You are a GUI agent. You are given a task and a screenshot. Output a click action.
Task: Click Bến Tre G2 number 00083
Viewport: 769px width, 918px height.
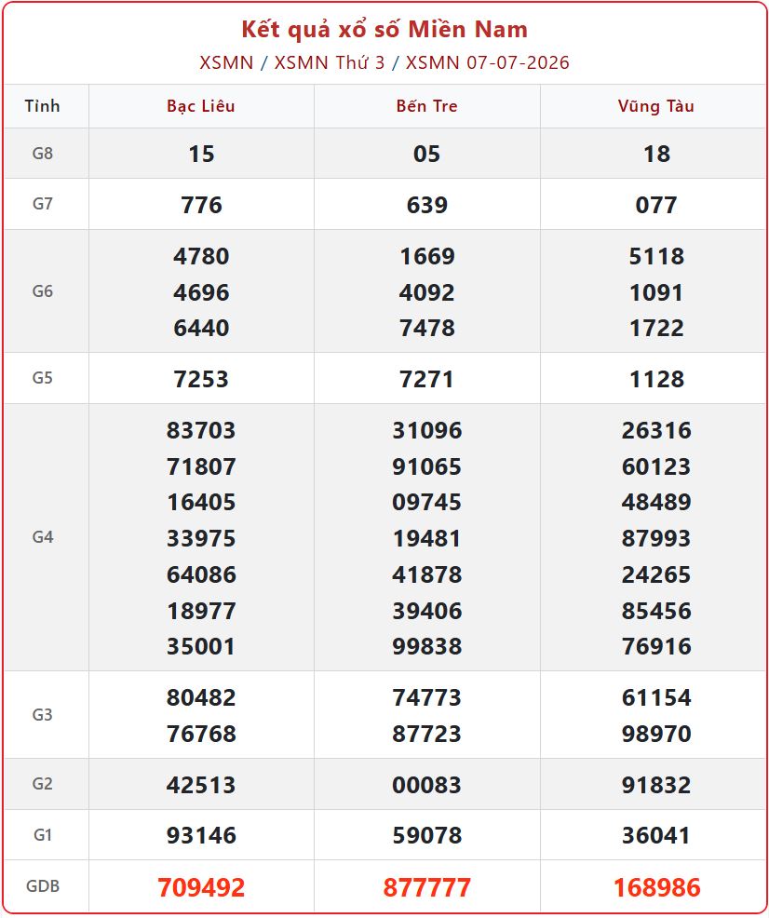point(426,785)
